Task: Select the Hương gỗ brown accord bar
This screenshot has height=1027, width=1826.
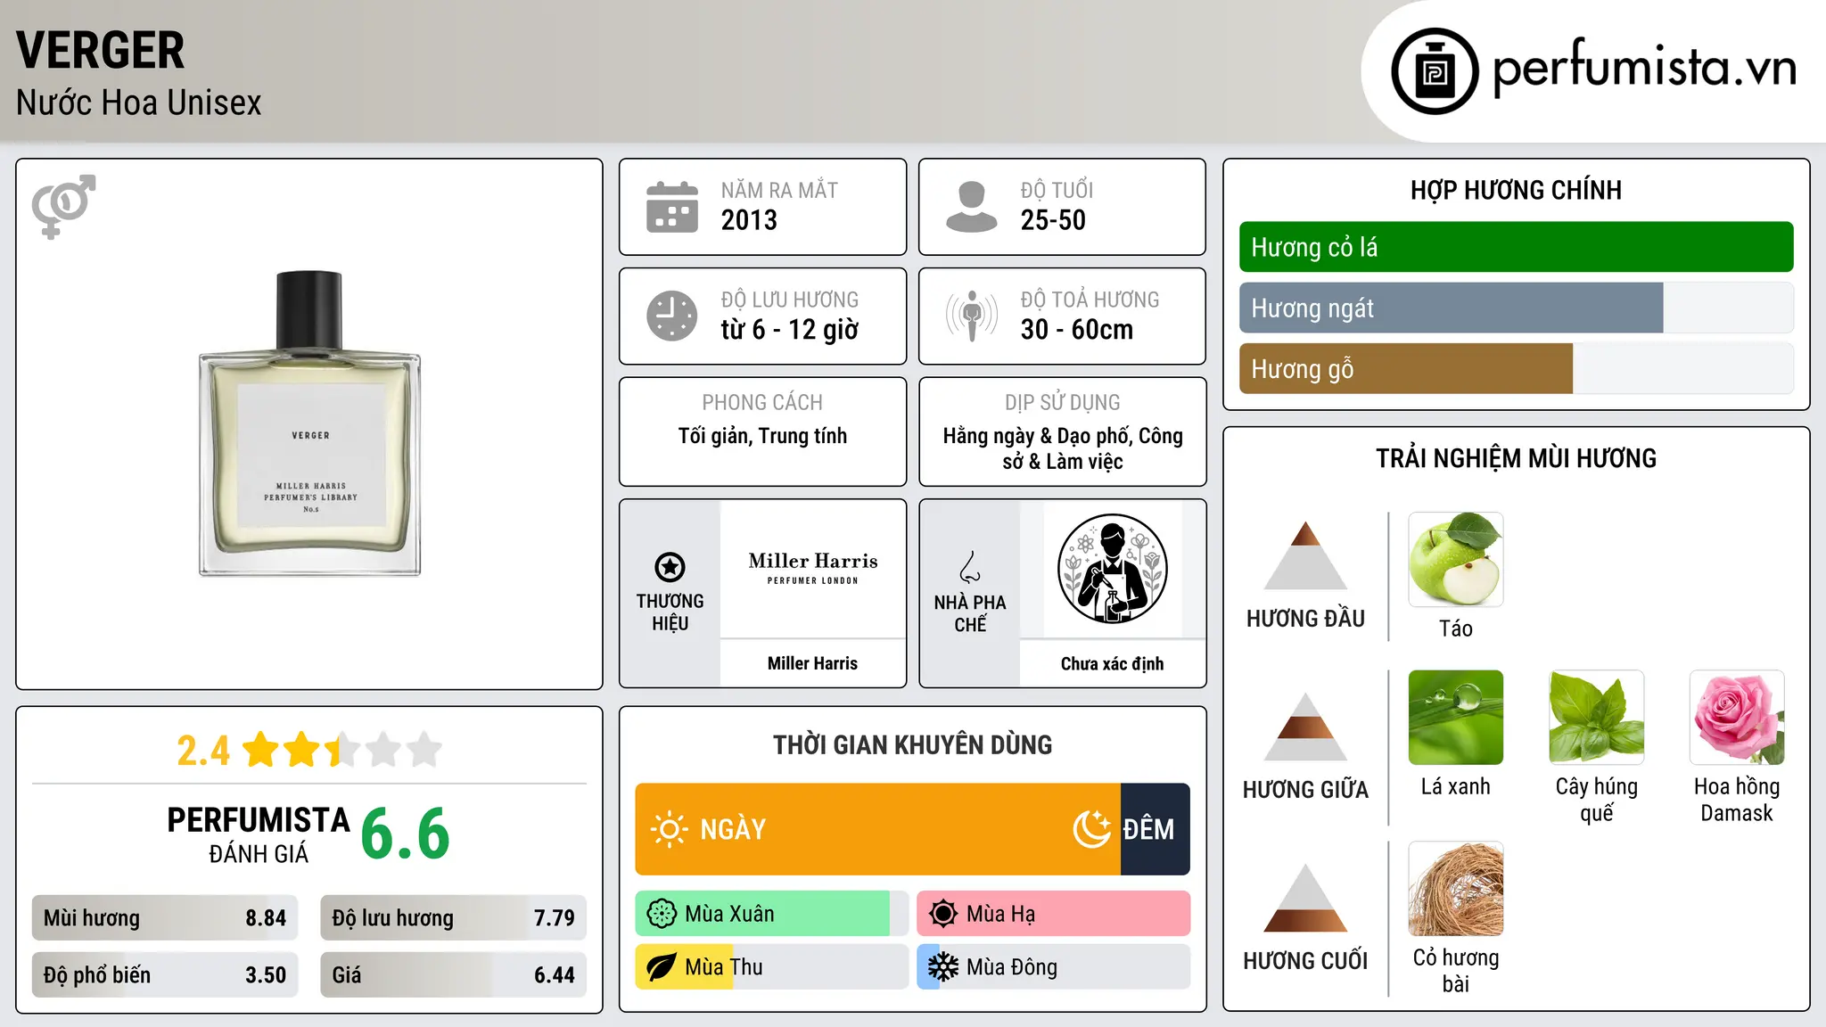Action: coord(1516,368)
